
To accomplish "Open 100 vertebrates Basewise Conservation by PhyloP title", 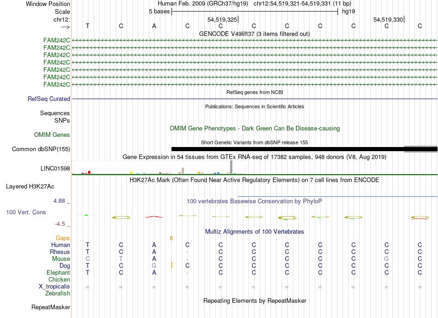I will click(255, 201).
